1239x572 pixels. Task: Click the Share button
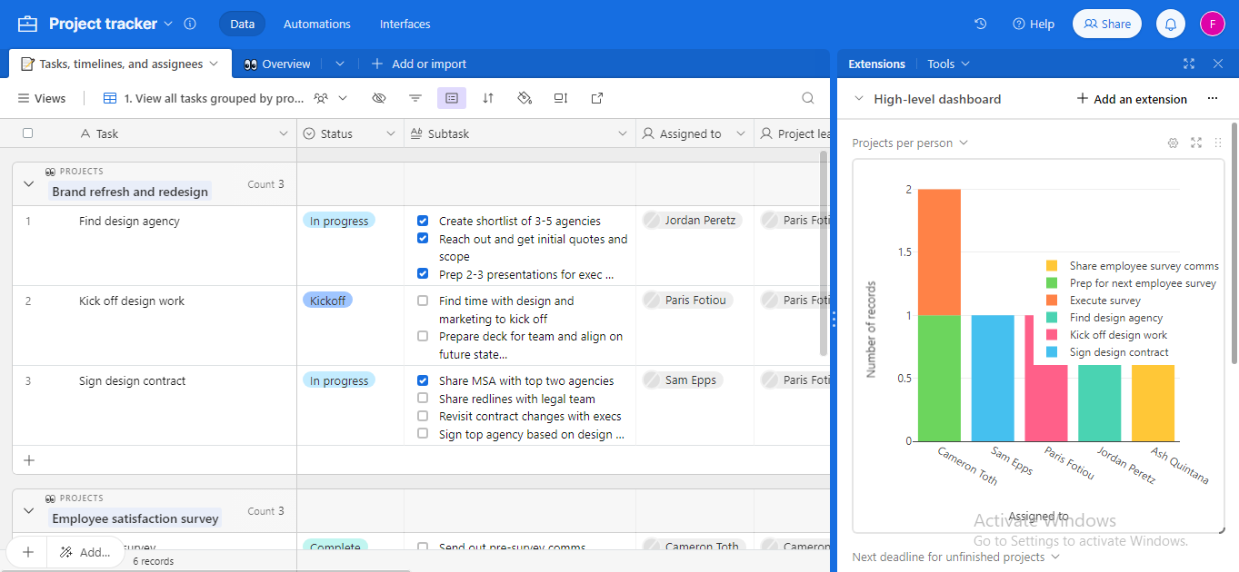pyautogui.click(x=1106, y=24)
